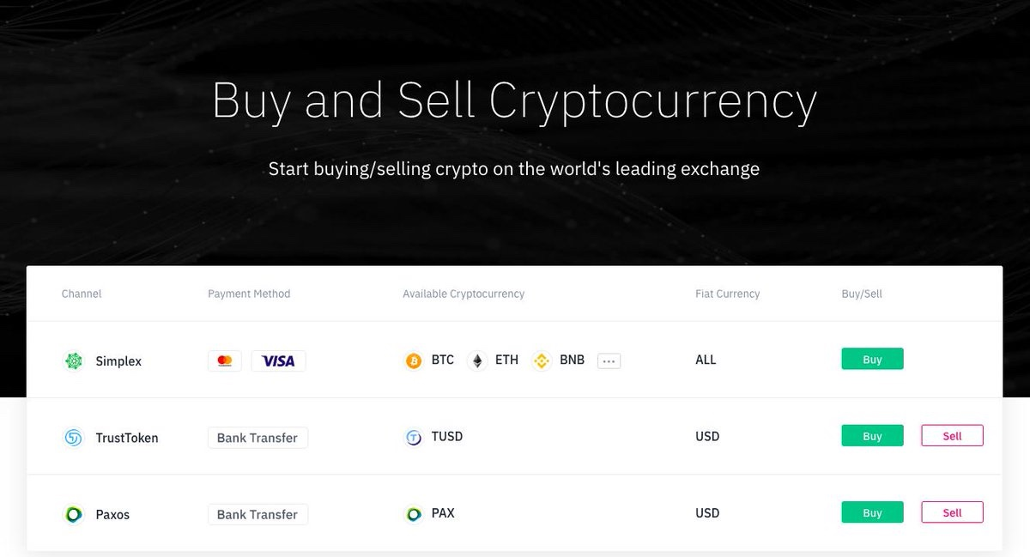
Task: Click the Available Cryptocurrency column header
Action: click(463, 294)
